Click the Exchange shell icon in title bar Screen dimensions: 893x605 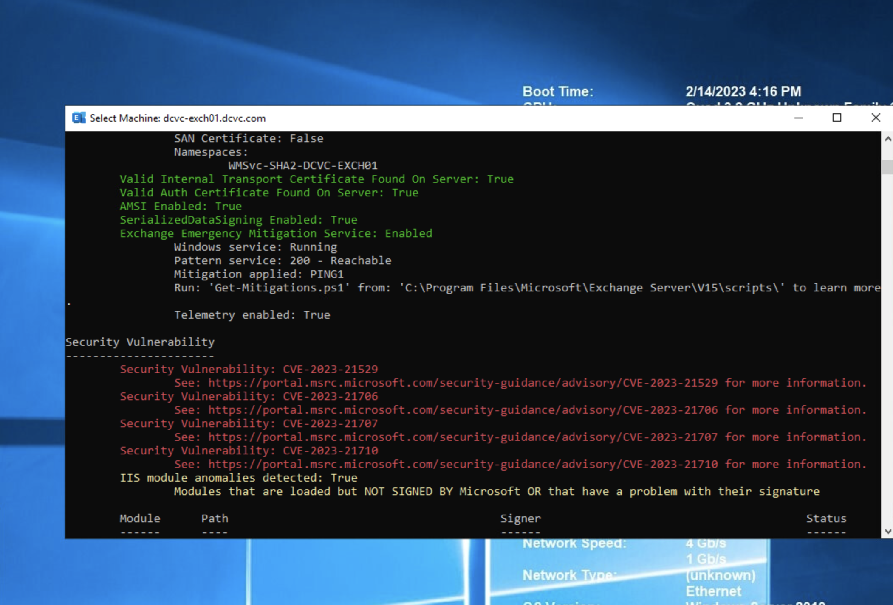tap(79, 118)
